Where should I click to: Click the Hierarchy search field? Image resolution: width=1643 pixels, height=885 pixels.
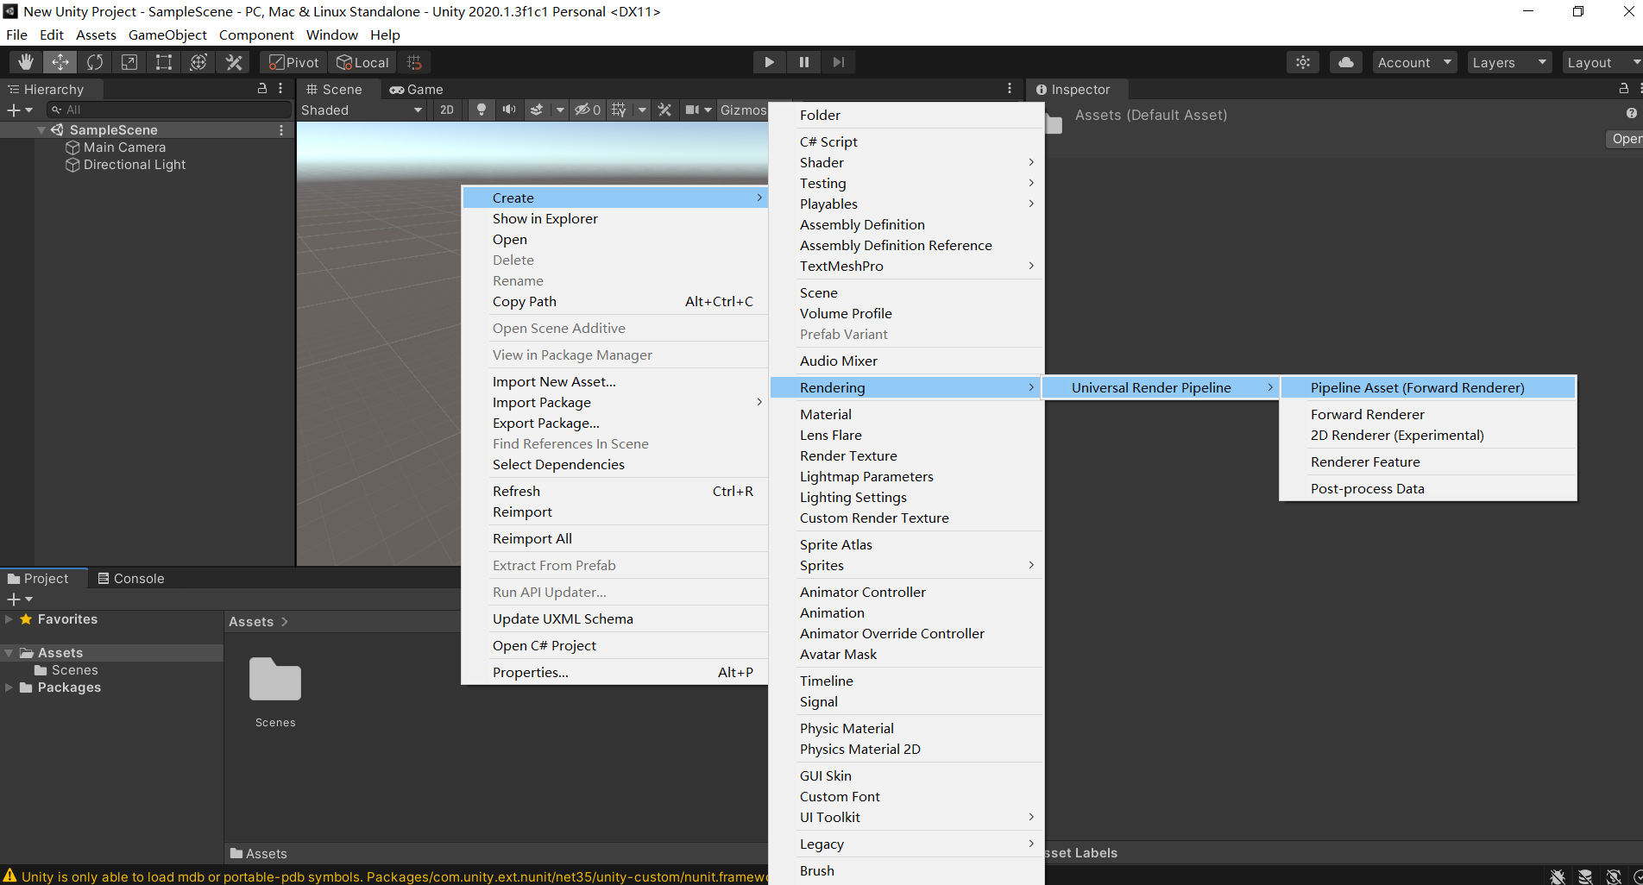pos(168,110)
